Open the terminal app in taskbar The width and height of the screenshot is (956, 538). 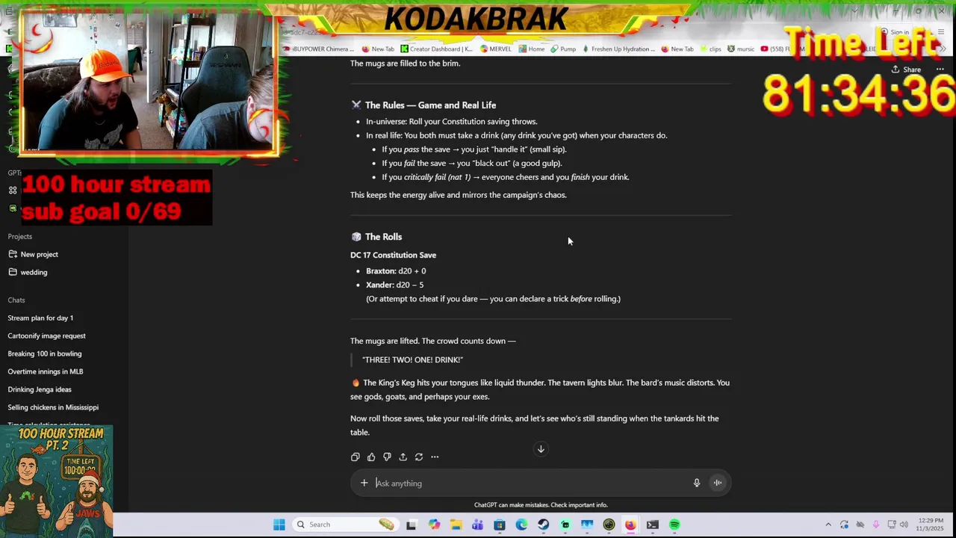653,525
